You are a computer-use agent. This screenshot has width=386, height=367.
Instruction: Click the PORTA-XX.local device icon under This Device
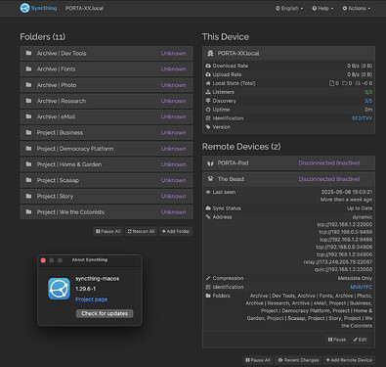[x=210, y=53]
